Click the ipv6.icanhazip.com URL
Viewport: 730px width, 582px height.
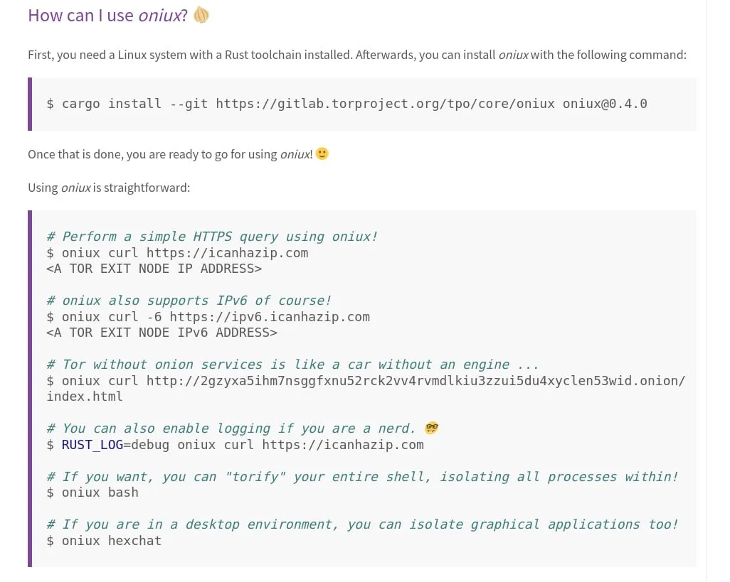[x=270, y=317]
